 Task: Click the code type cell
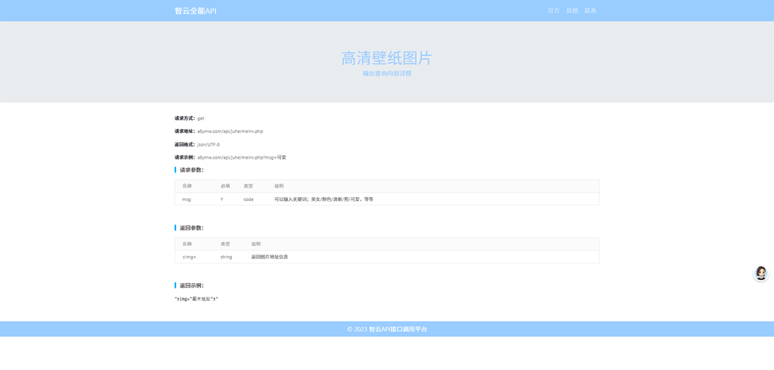248,199
